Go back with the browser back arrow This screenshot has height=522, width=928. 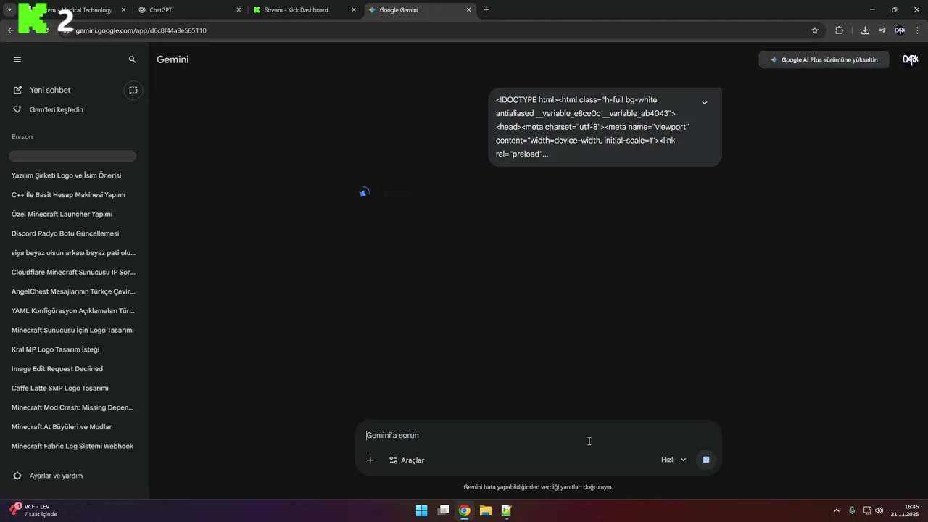pos(10,30)
